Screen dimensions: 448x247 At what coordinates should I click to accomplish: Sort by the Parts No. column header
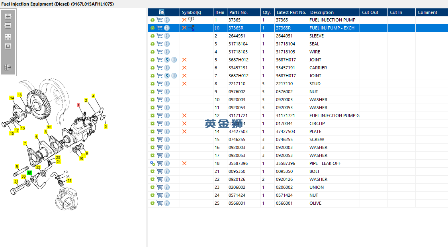pos(244,12)
